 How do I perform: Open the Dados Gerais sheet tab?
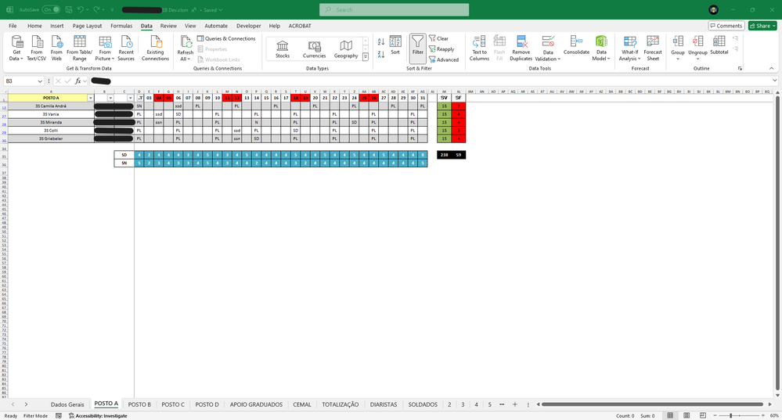67,404
